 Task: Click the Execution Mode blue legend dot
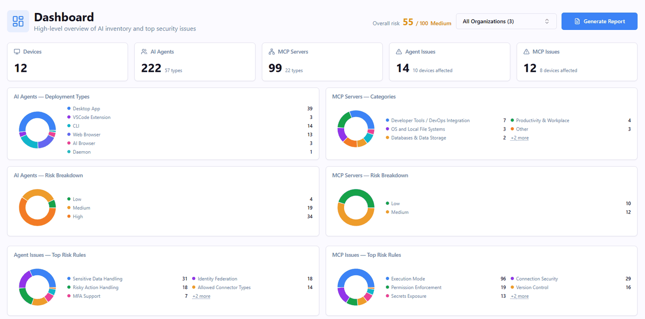tap(387, 279)
